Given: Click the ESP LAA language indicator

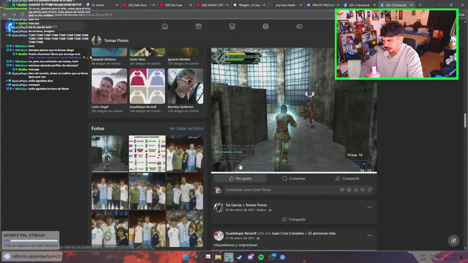Looking at the screenshot, I should point(423,257).
